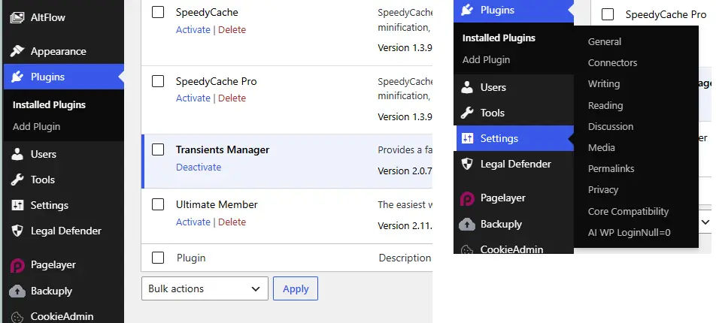
Task: Choose Reading in the Settings flyout
Action: click(x=605, y=105)
